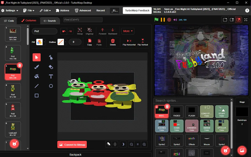
Task: Click the Search sprites field
Action: tap(192, 101)
